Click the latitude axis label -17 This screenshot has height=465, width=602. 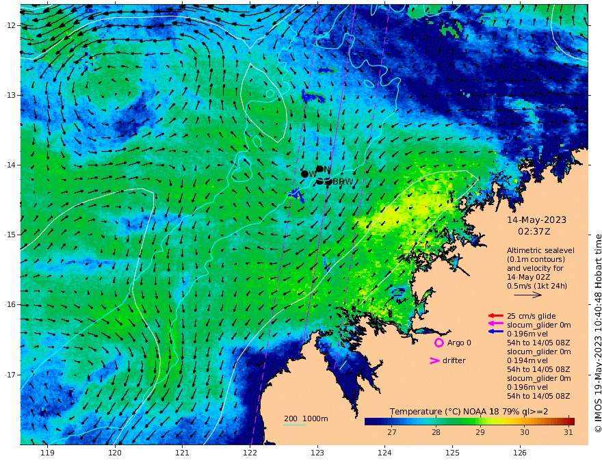(10, 375)
